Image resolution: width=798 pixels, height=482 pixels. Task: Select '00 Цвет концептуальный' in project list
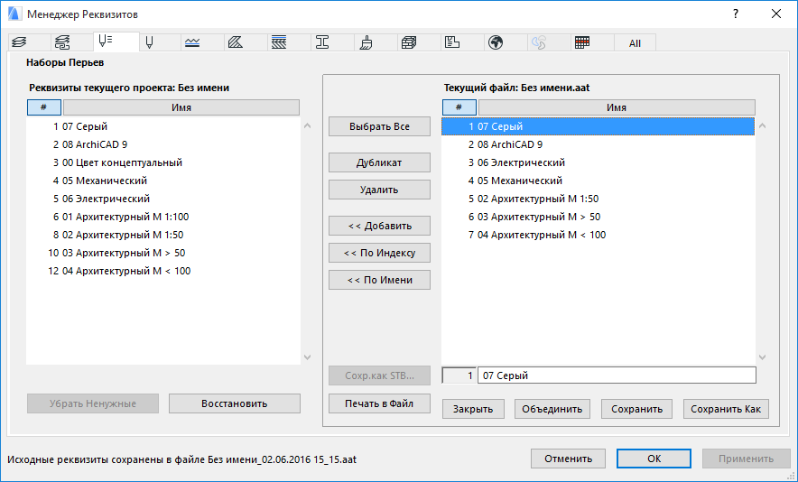click(x=163, y=162)
